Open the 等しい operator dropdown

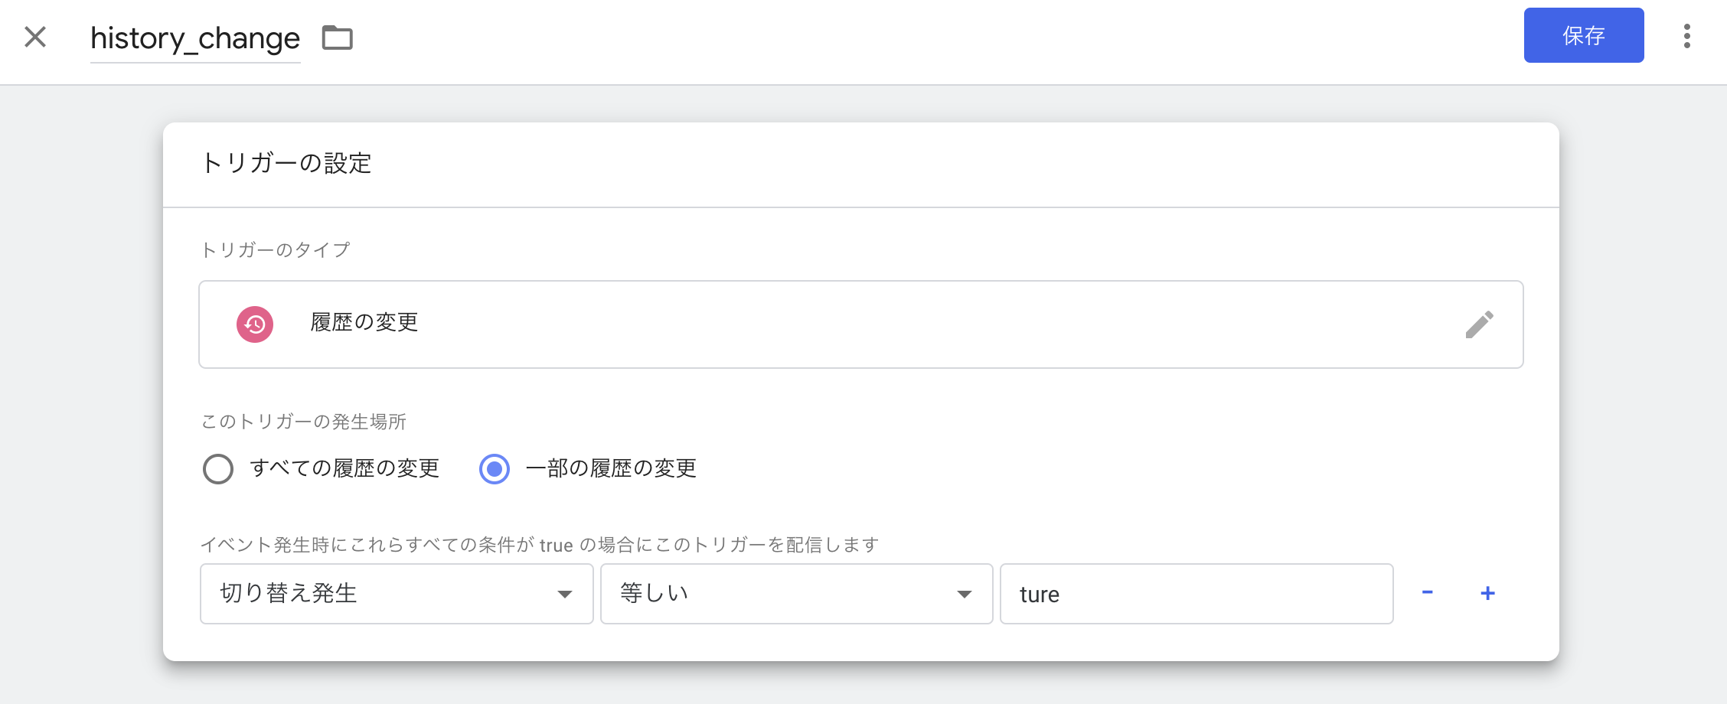click(781, 594)
